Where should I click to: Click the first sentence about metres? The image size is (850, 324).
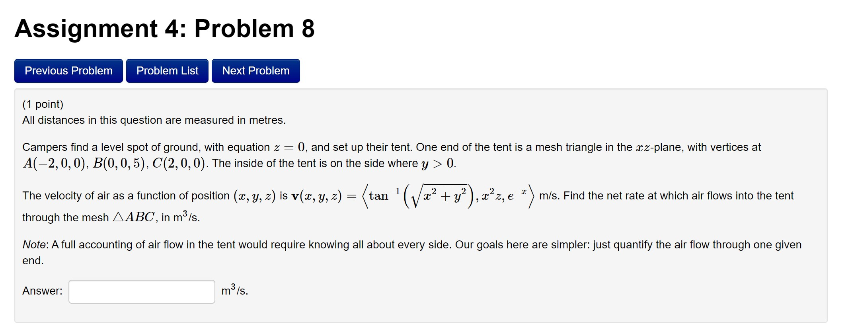point(154,120)
